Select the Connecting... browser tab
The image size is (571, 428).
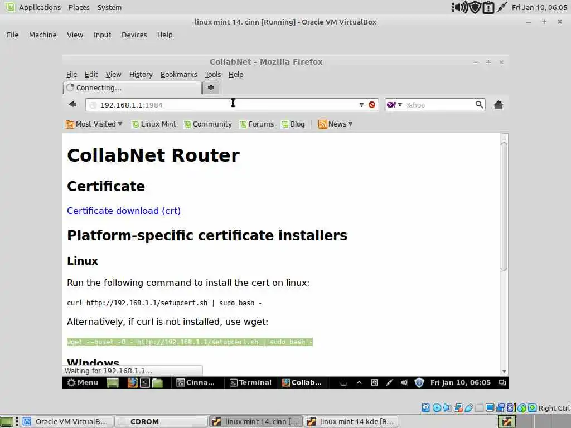click(x=132, y=87)
